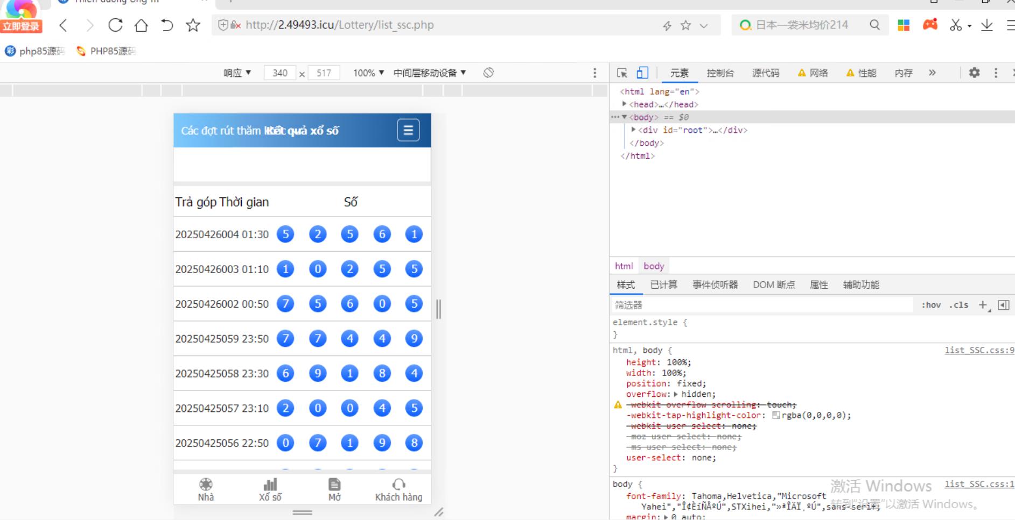Image resolution: width=1015 pixels, height=520 pixels.
Task: Open the 响应 device dropdown
Action: (237, 73)
